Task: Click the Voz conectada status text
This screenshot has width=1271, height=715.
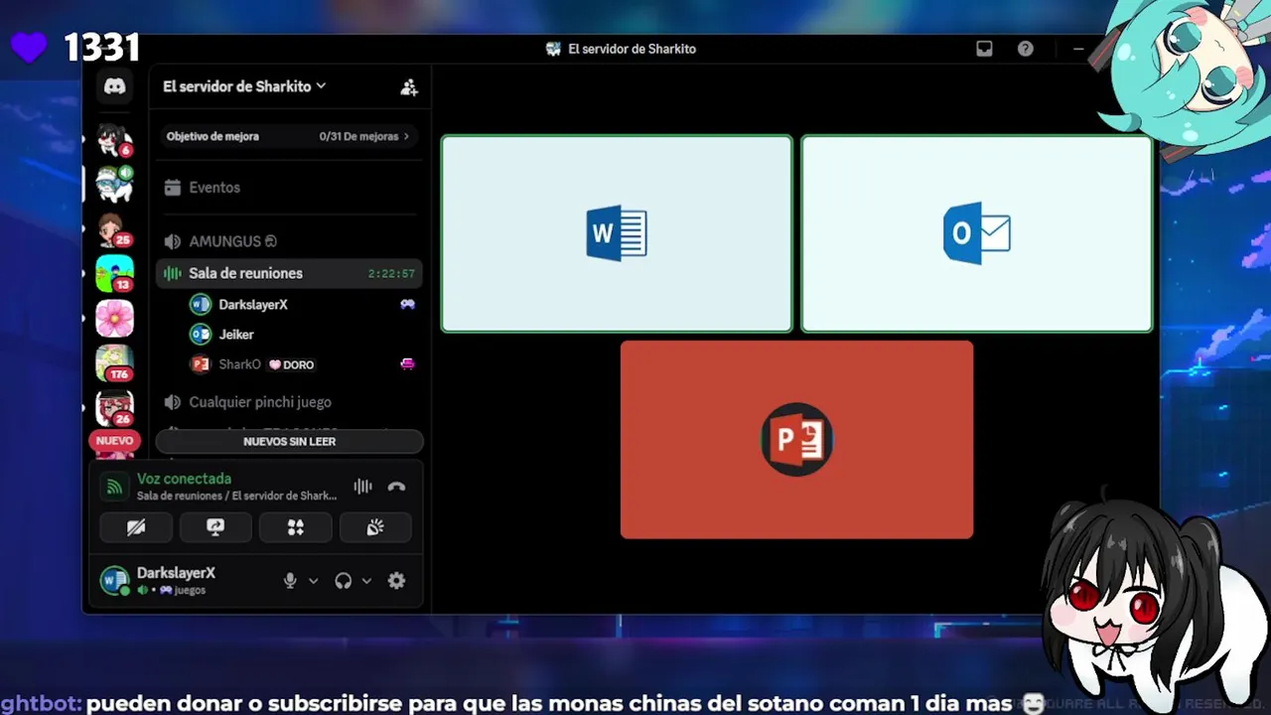Action: 184,479
